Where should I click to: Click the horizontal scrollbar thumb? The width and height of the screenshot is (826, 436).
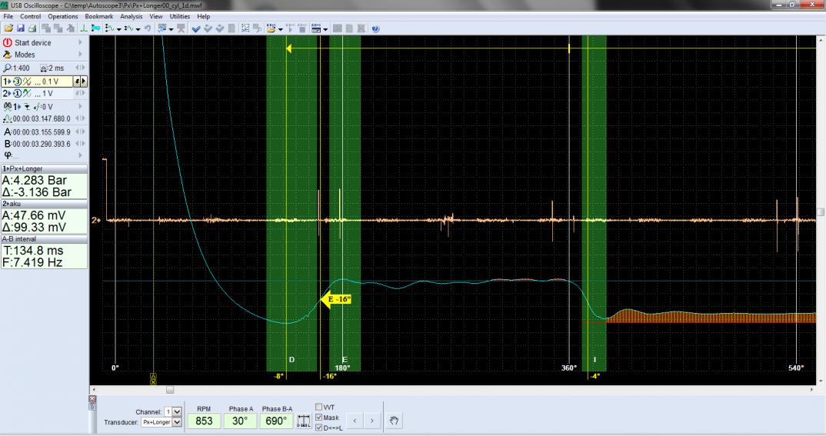click(x=170, y=390)
